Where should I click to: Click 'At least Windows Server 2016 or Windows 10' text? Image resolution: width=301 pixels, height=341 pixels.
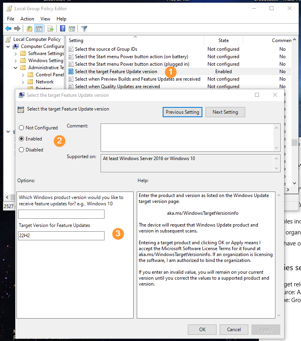(x=149, y=159)
